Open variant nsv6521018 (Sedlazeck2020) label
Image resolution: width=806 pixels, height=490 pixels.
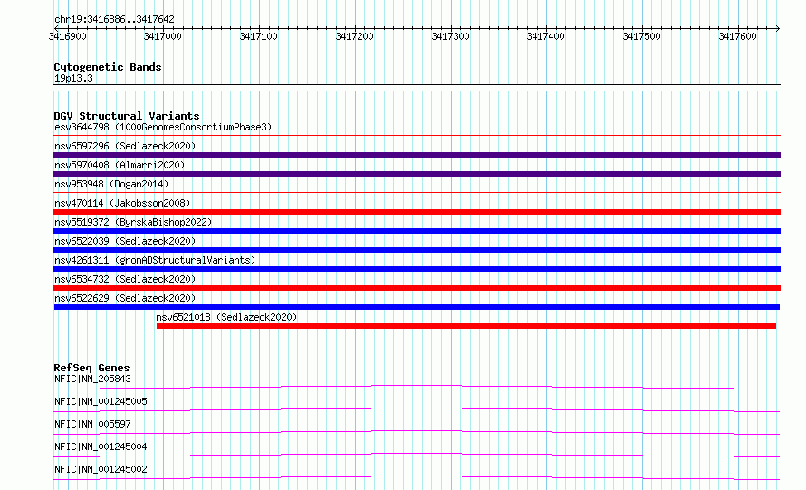[x=226, y=317]
